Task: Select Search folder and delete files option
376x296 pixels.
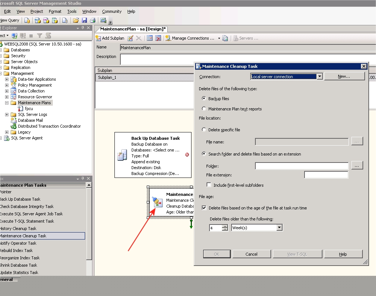Action: [204, 154]
